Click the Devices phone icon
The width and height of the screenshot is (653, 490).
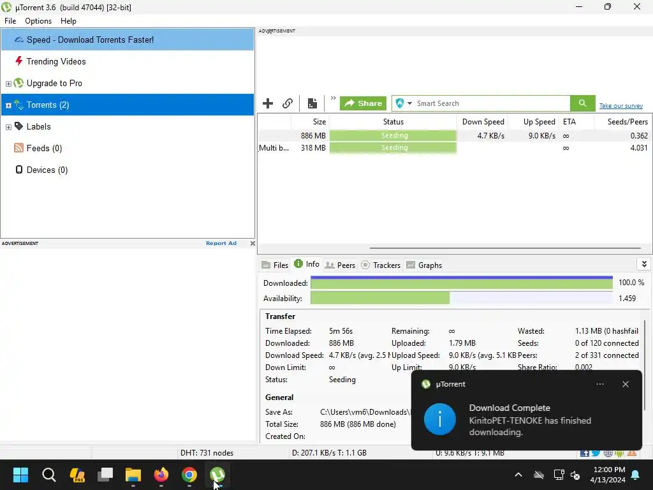(x=18, y=170)
